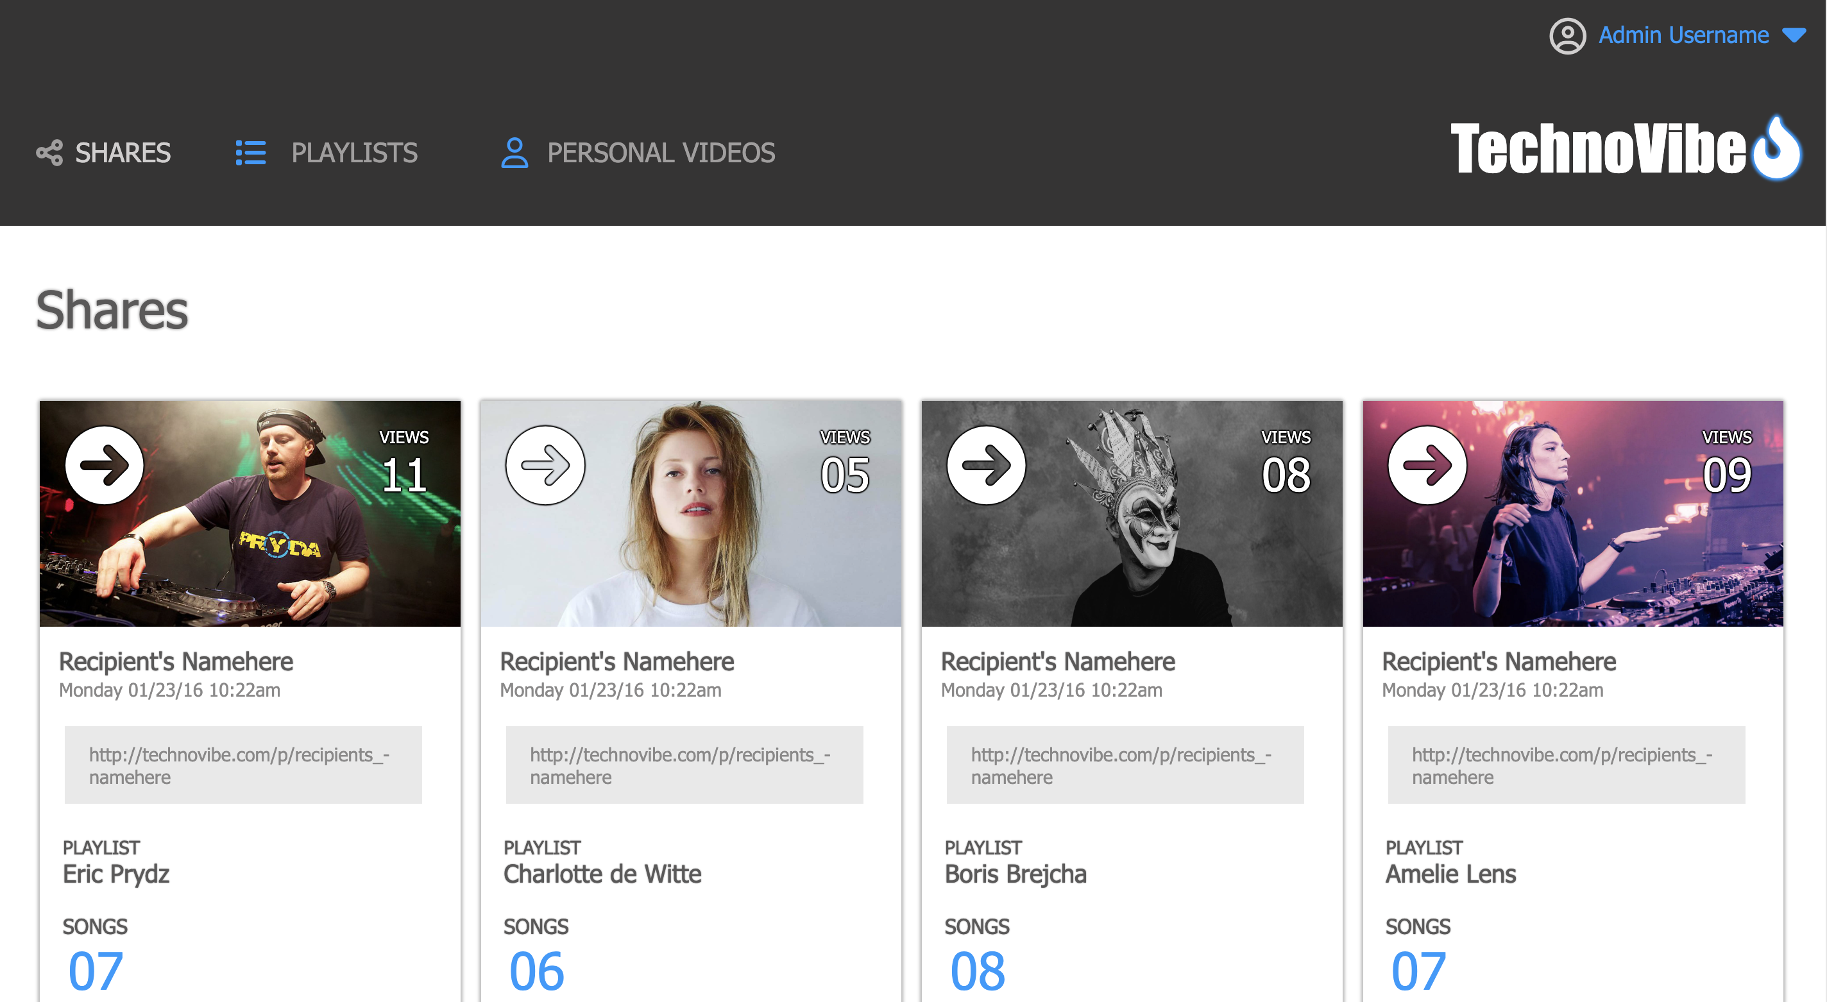
Task: Open the Amelie Lens share arrow
Action: [1427, 465]
